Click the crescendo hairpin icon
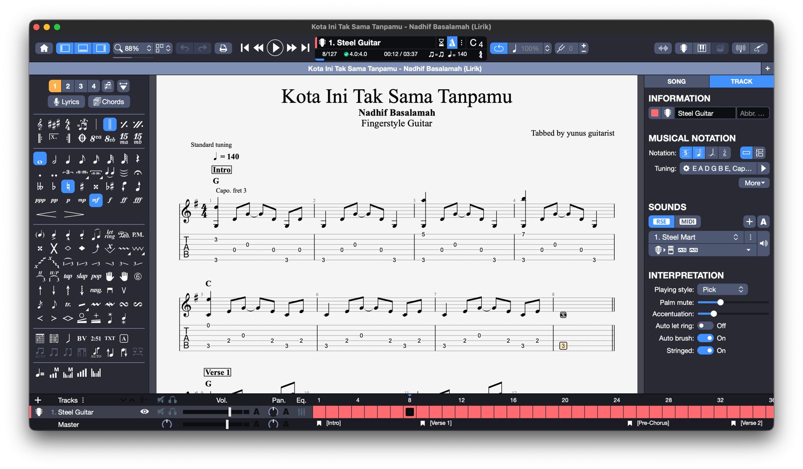 pos(46,214)
